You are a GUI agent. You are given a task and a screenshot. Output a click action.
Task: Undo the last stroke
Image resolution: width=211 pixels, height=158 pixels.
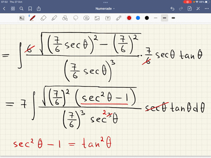[x=172, y=9]
